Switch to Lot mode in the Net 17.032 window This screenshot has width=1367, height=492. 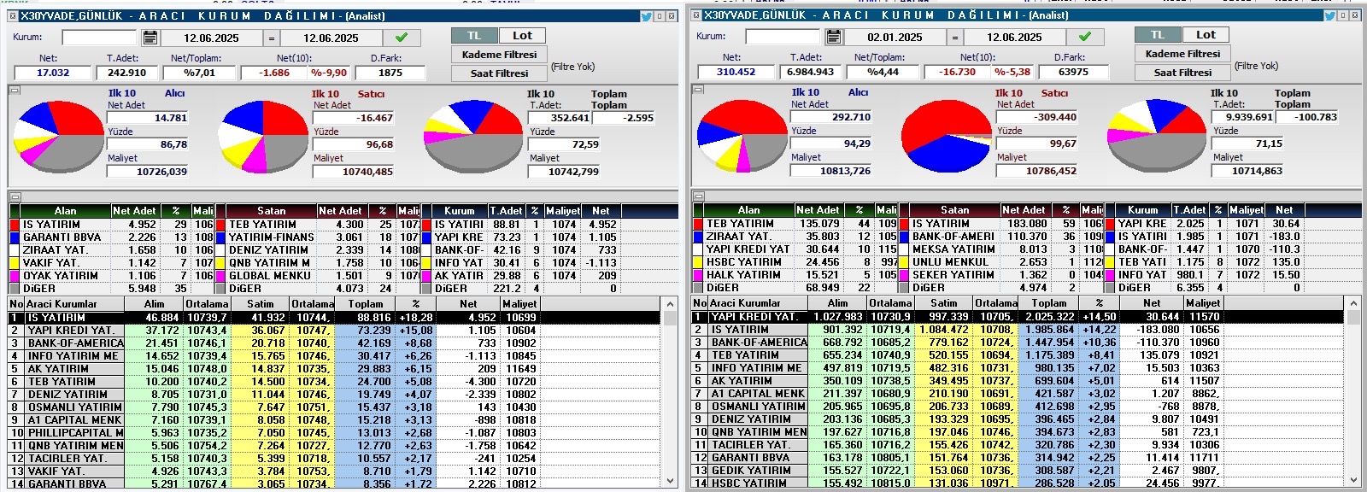click(x=522, y=36)
